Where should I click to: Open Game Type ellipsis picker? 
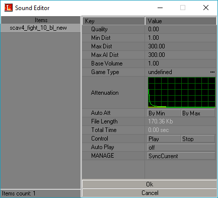click(212, 72)
